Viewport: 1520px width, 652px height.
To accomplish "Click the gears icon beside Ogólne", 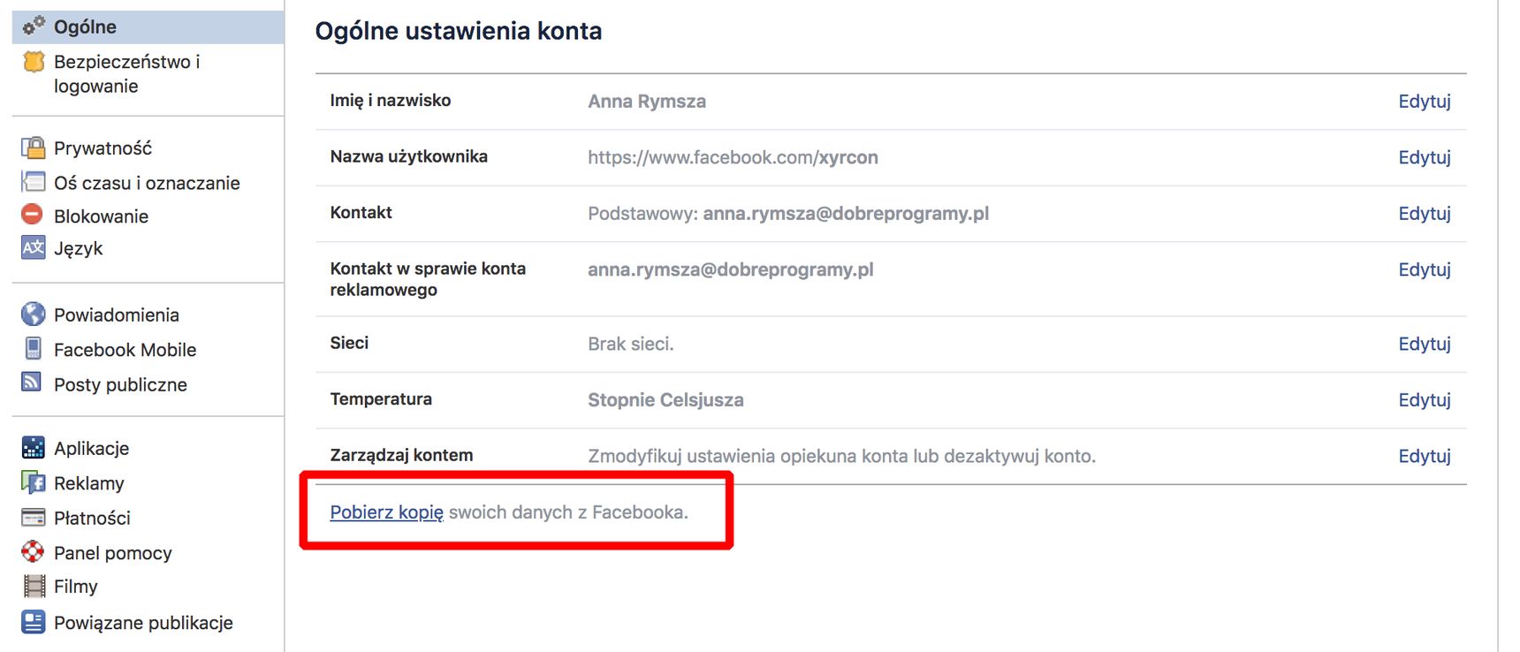I will (x=34, y=27).
